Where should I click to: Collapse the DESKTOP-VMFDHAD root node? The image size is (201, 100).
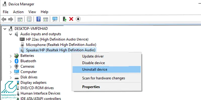point(5,28)
